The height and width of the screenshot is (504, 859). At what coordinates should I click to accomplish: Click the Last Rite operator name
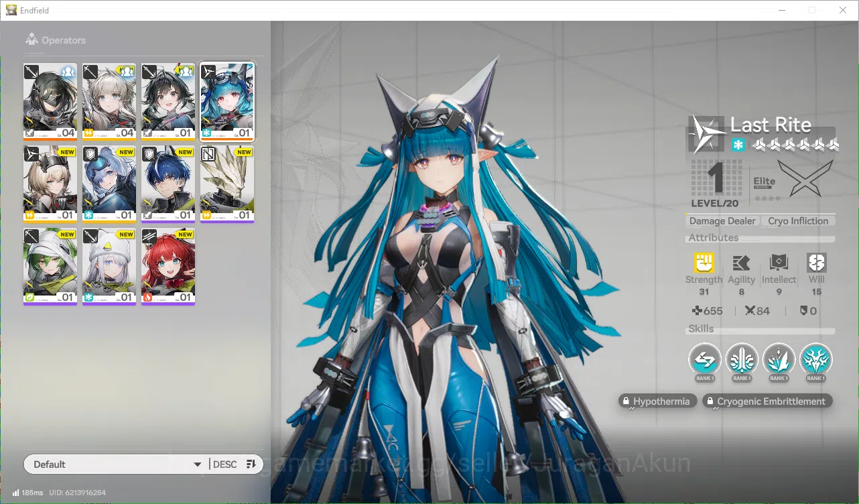pos(771,125)
